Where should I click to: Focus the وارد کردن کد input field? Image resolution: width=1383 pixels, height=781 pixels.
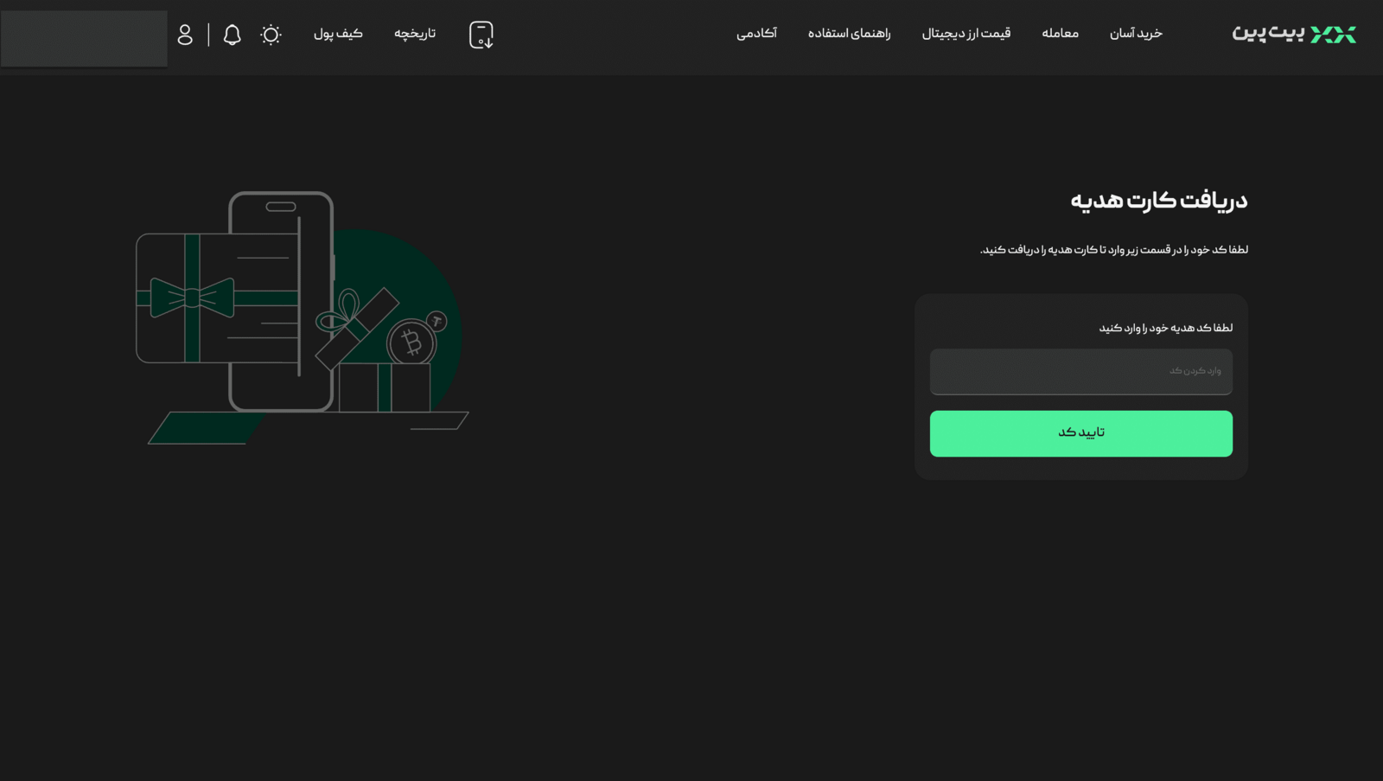pyautogui.click(x=1080, y=372)
